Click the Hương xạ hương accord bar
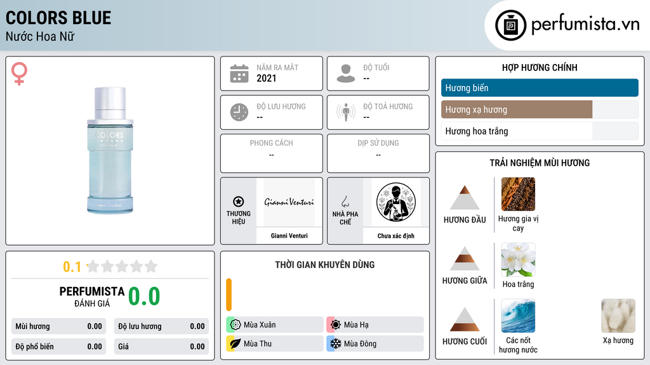The height and width of the screenshot is (365, 650). [x=540, y=110]
